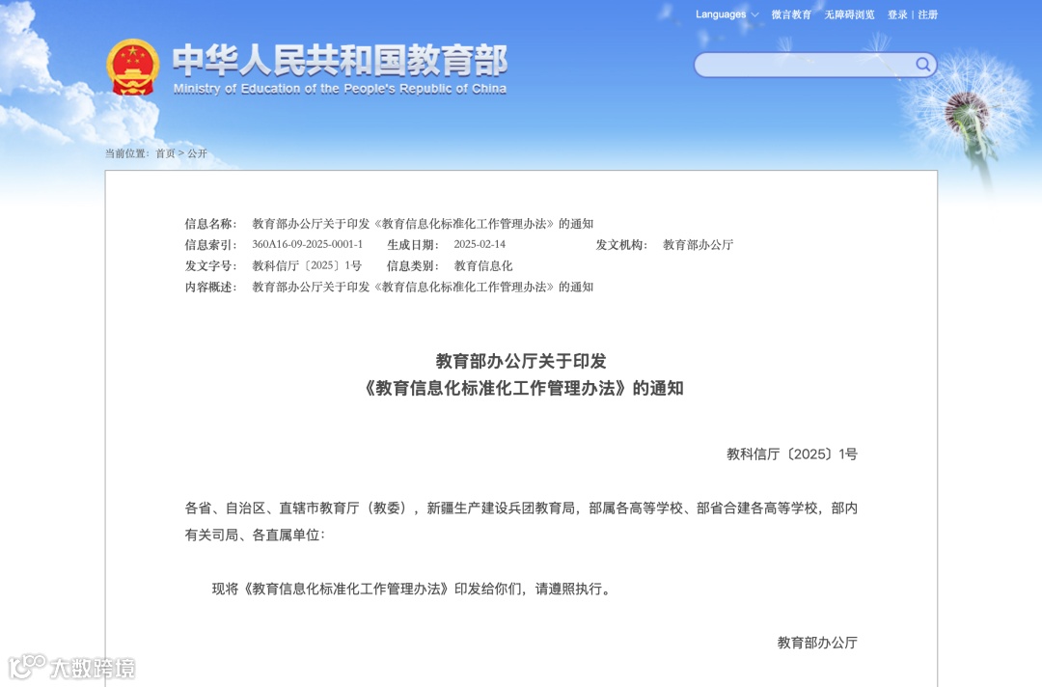Click the 发文字号 label
Viewport: 1042px width, 687px height.
tap(210, 265)
